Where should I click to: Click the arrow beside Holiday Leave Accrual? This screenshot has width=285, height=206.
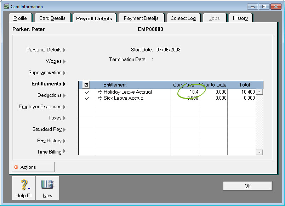100,92
